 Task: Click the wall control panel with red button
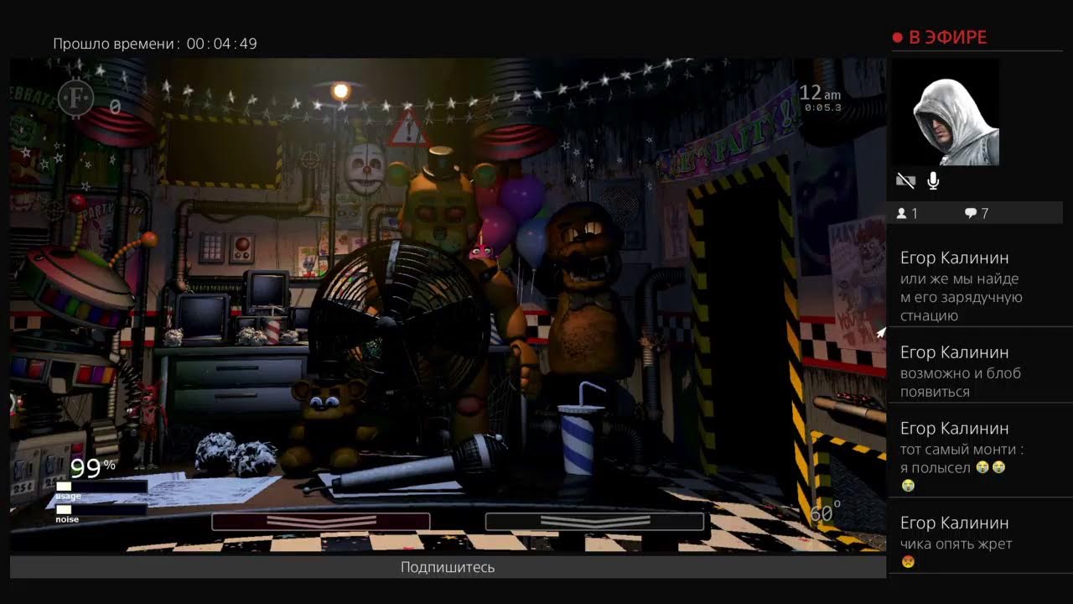tap(244, 247)
